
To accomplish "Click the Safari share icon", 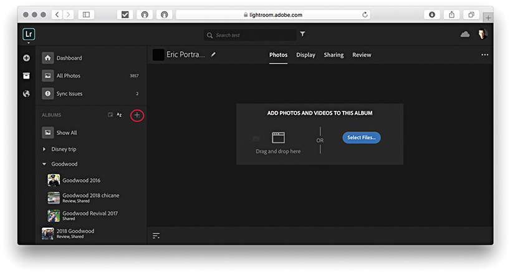I will [452, 14].
